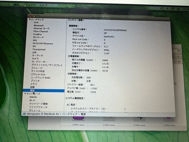This screenshot has height=142, width=189.
Task: Click the AC 電源 heading
Action: tap(72, 105)
